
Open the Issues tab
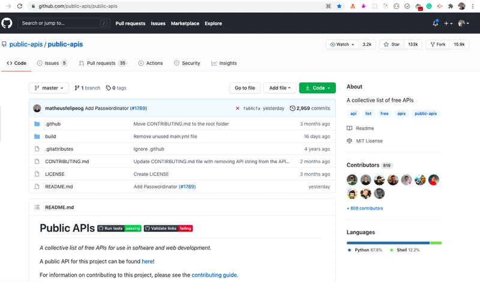point(52,63)
